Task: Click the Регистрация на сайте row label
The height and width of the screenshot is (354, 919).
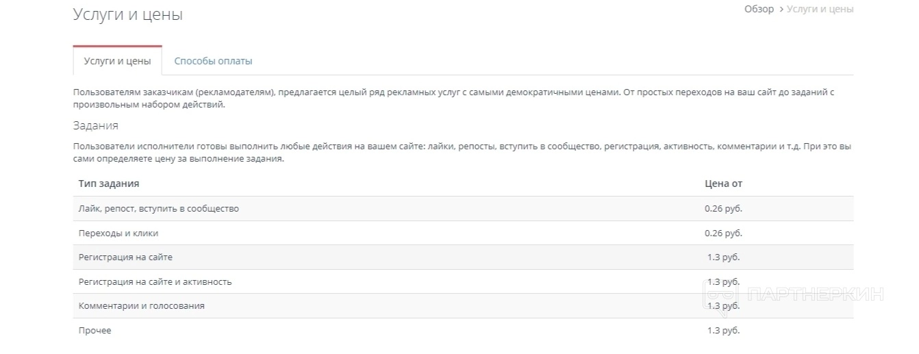Action: pyautogui.click(x=125, y=257)
